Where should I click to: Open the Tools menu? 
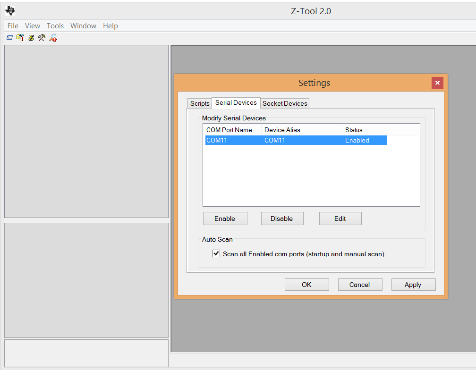point(55,26)
